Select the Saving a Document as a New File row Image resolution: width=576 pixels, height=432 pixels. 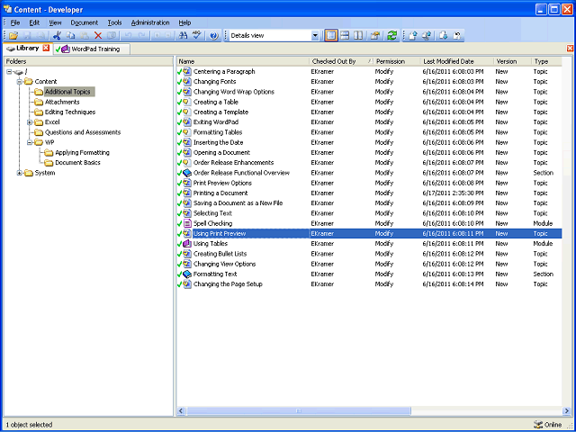coord(369,202)
